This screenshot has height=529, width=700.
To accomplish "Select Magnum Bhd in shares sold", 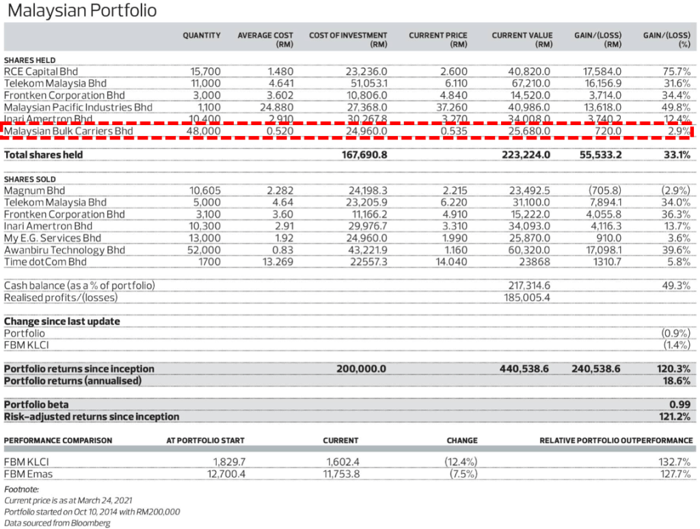I will tap(35, 191).
